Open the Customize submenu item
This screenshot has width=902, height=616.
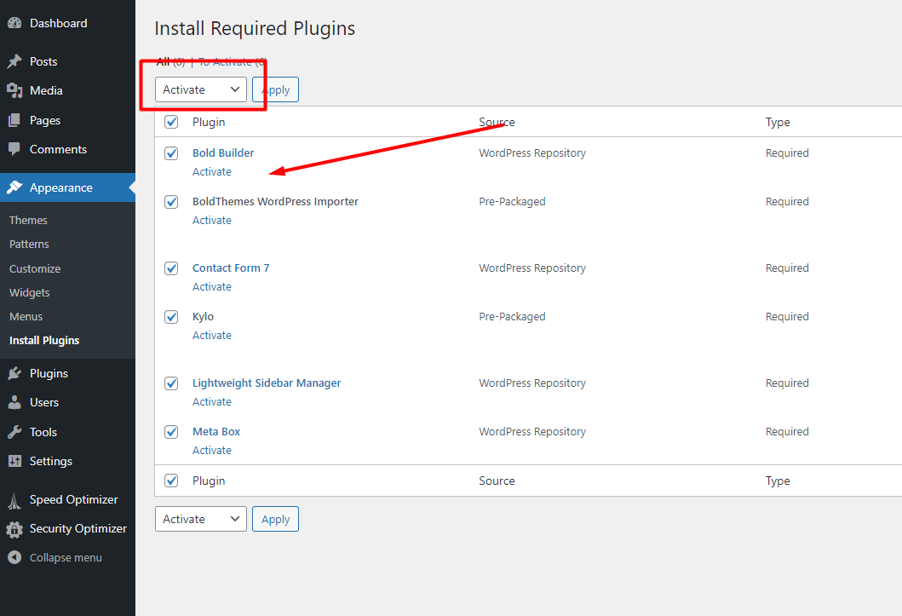(35, 268)
